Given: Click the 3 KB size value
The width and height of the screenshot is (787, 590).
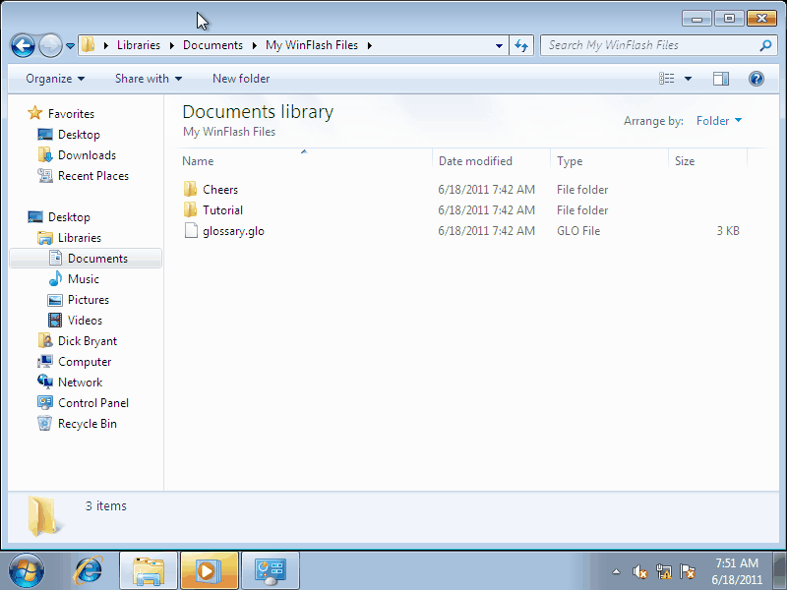Looking at the screenshot, I should point(728,231).
